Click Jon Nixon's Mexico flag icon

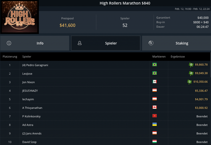[x=154, y=82]
